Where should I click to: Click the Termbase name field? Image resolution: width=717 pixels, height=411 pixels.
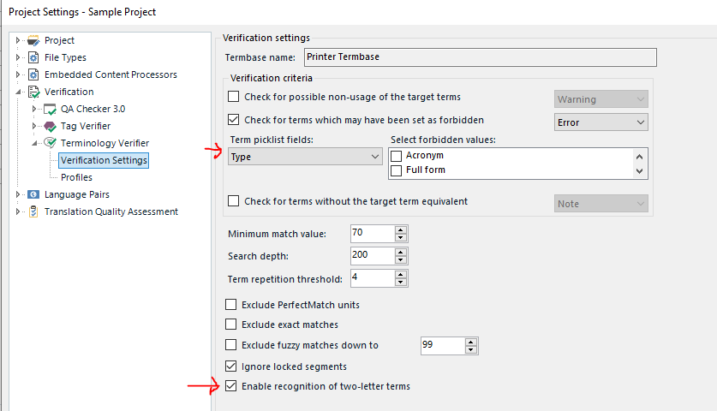(480, 57)
